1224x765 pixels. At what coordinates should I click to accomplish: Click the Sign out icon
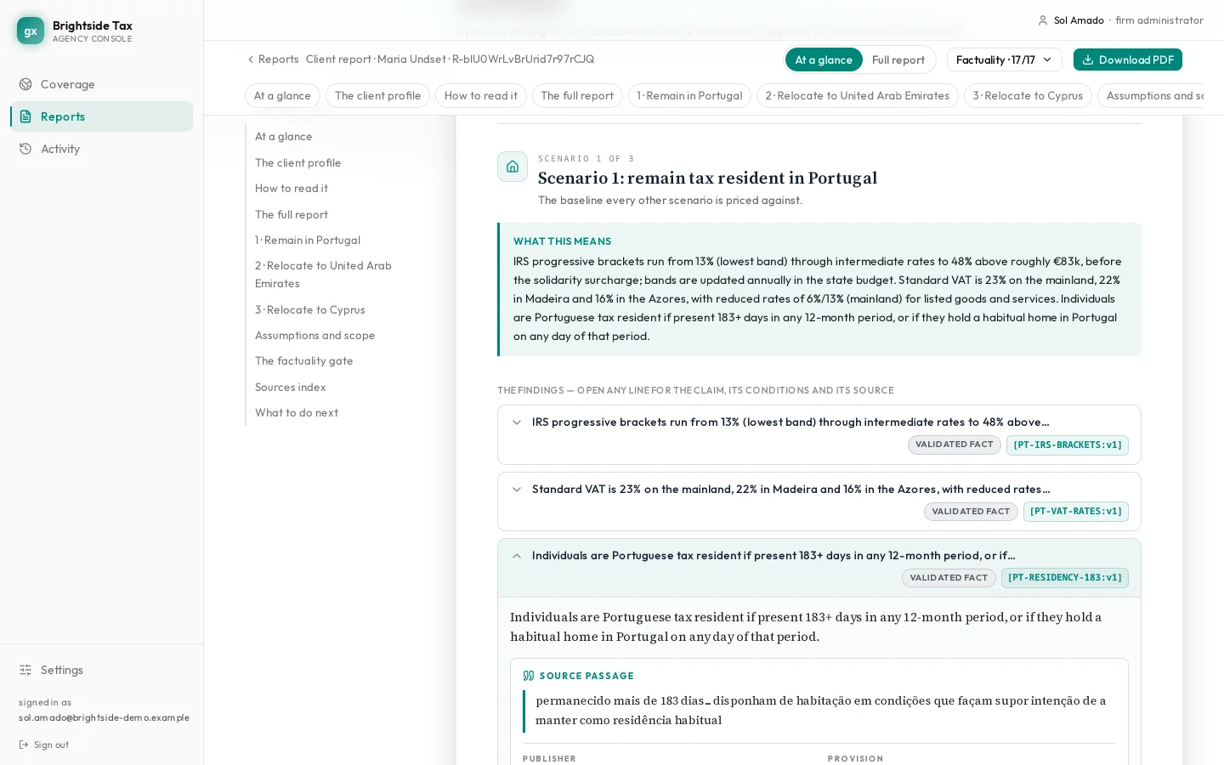pos(25,745)
